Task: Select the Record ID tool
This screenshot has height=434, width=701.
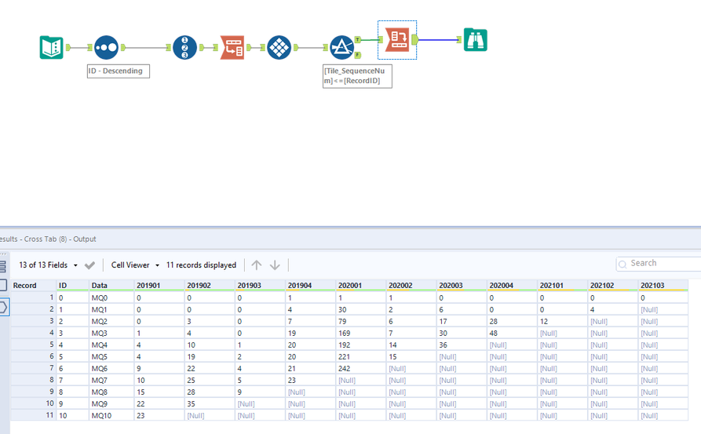Action: click(184, 47)
